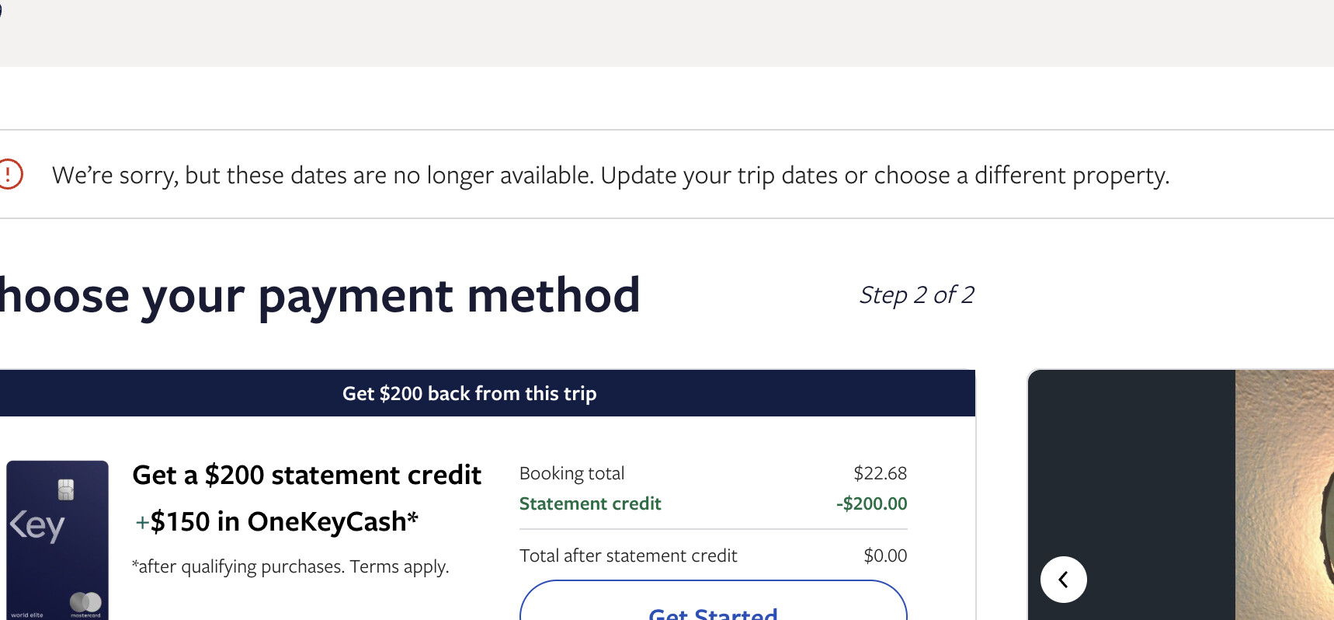This screenshot has height=620, width=1334.
Task: Click the $22.68 booking total amount
Action: [880, 473]
